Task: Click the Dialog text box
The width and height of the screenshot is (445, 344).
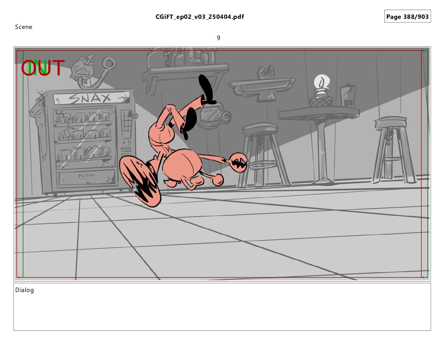Action: coord(222,307)
